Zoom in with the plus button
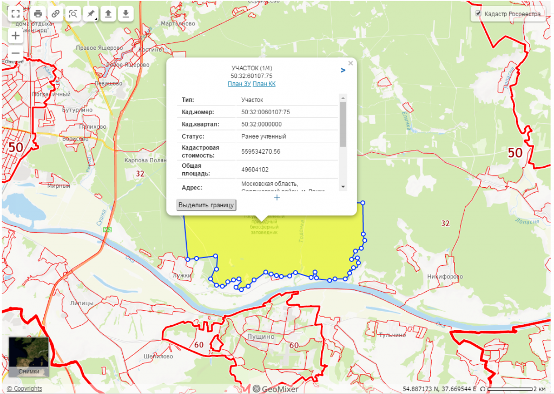Screen dimensions: 554x394 pyautogui.click(x=16, y=36)
